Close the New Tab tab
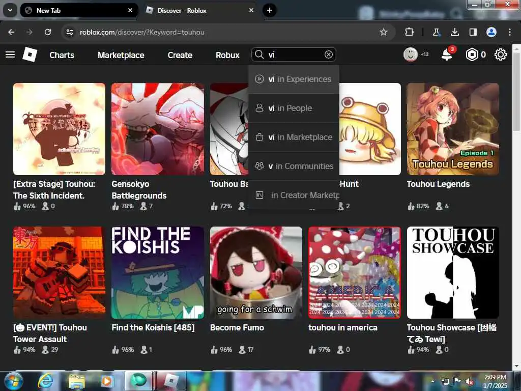This screenshot has height=391, width=521. pos(130,10)
